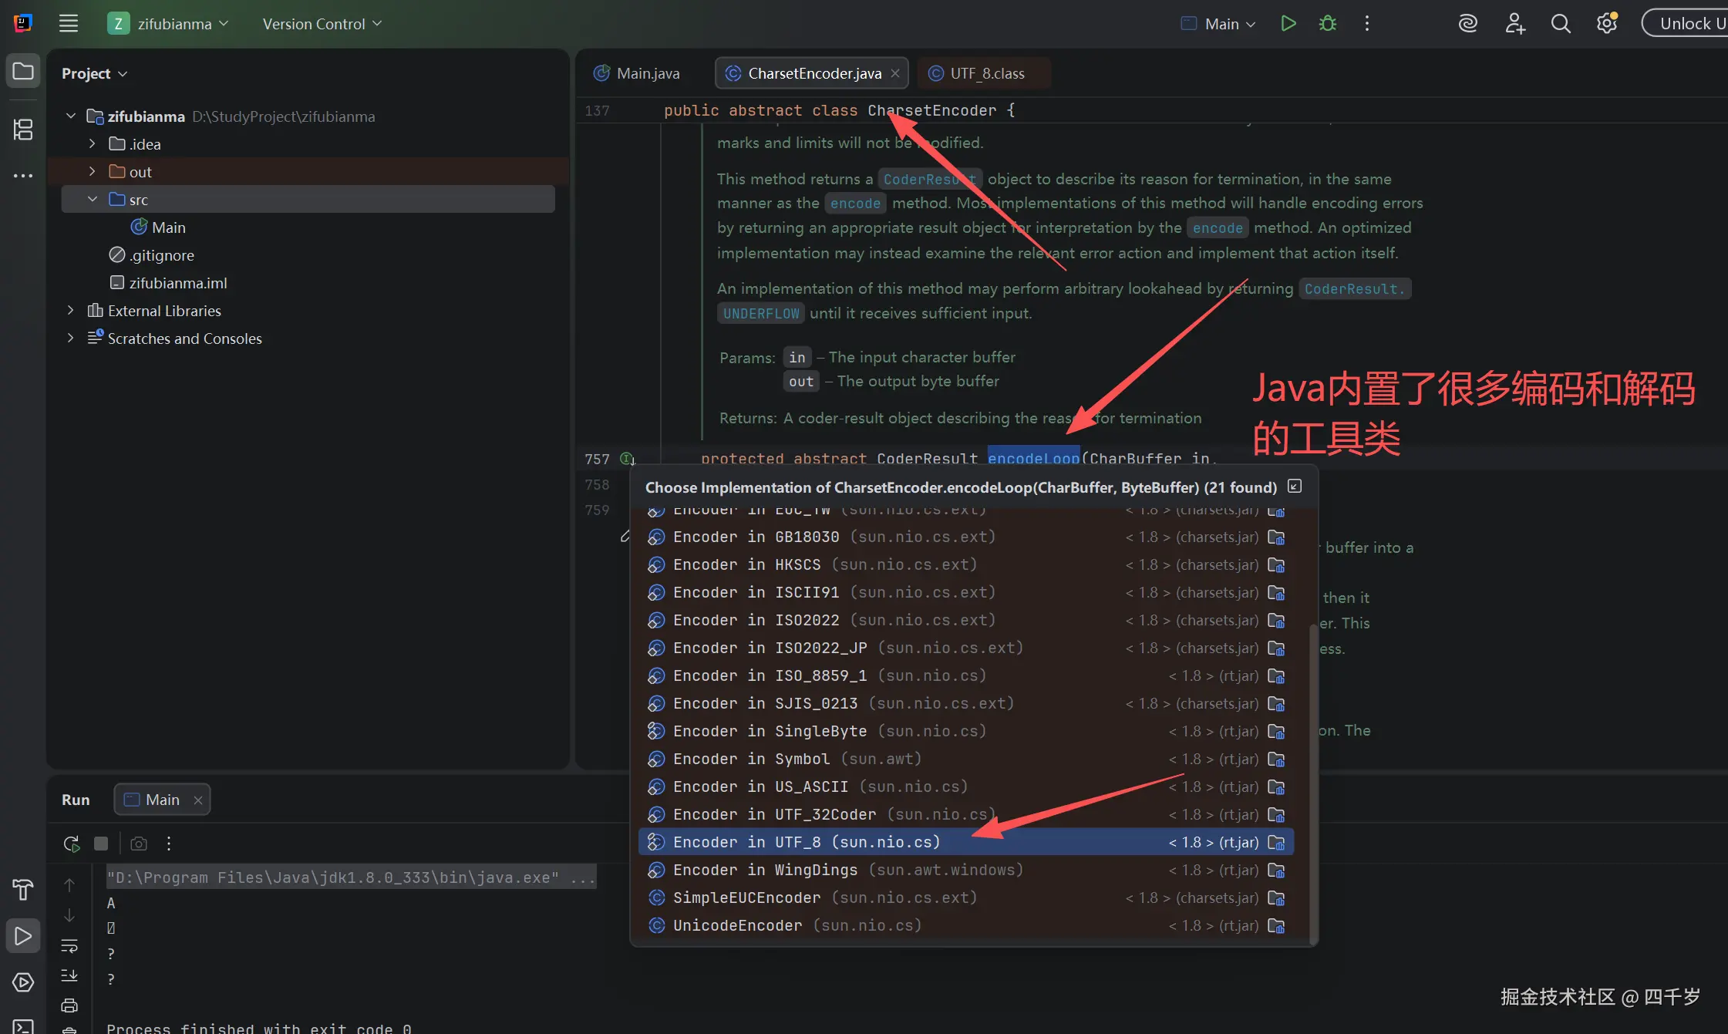Close Main run tab
The width and height of the screenshot is (1728, 1034).
click(x=198, y=800)
